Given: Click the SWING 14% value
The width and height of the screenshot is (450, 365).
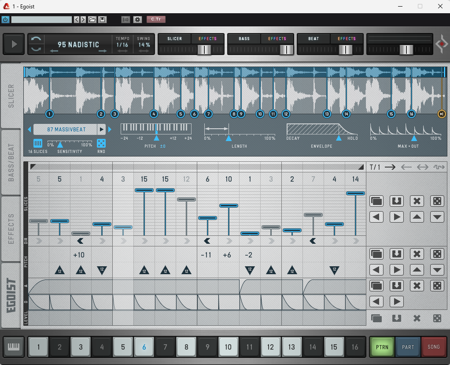Looking at the screenshot, I should [x=144, y=45].
